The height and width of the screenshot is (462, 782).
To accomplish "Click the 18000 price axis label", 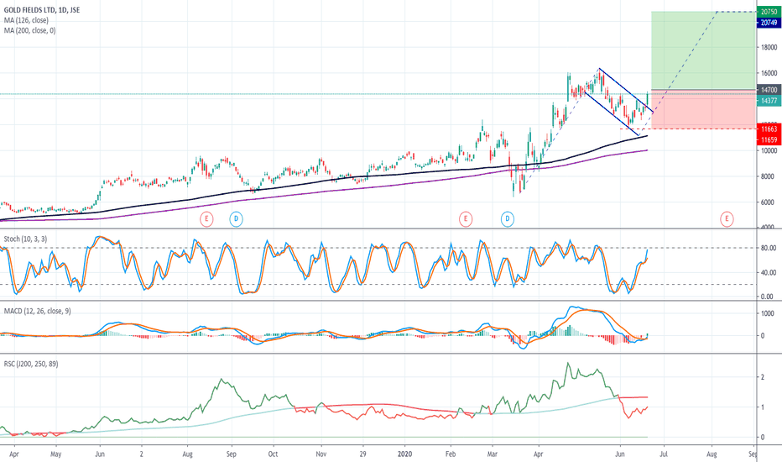I will coord(769,47).
